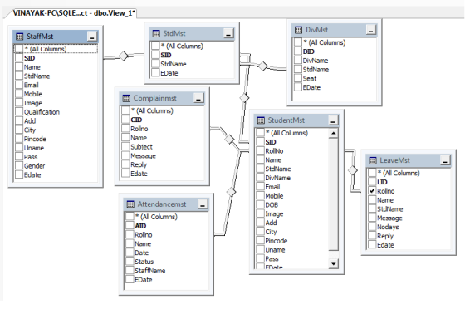Check CID column in Complainmst
The width and height of the screenshot is (465, 309).
coord(125,120)
